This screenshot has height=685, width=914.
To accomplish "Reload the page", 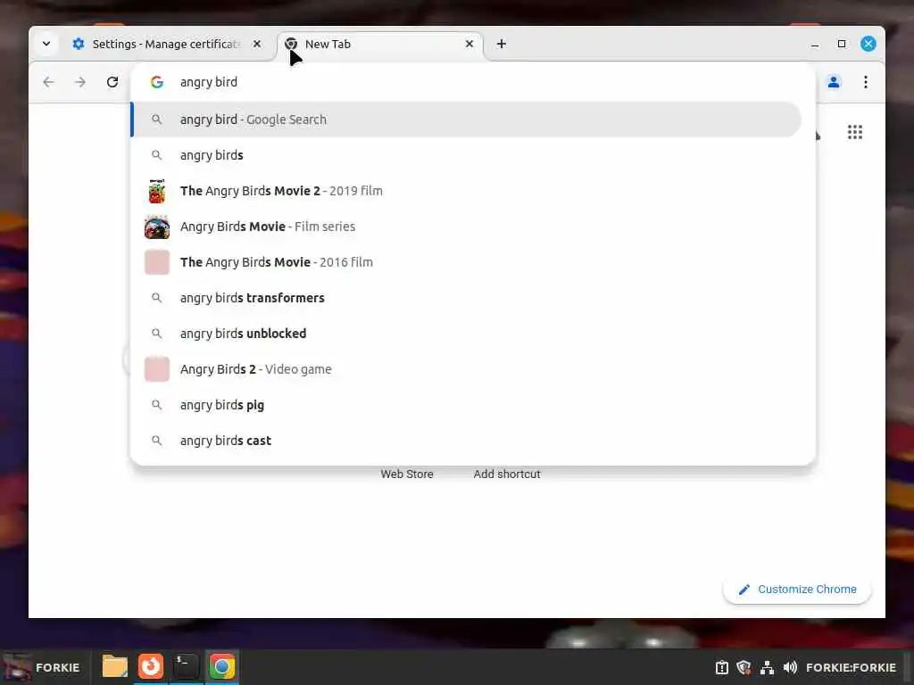I will (112, 82).
